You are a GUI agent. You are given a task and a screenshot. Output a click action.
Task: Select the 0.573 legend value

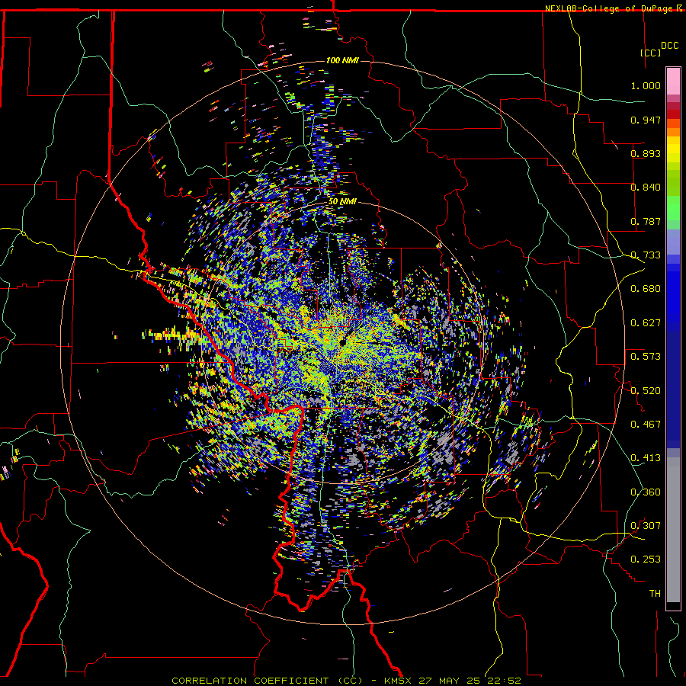click(x=646, y=357)
